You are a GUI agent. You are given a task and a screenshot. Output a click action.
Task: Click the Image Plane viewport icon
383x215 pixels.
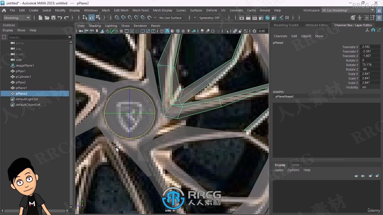click(102, 31)
